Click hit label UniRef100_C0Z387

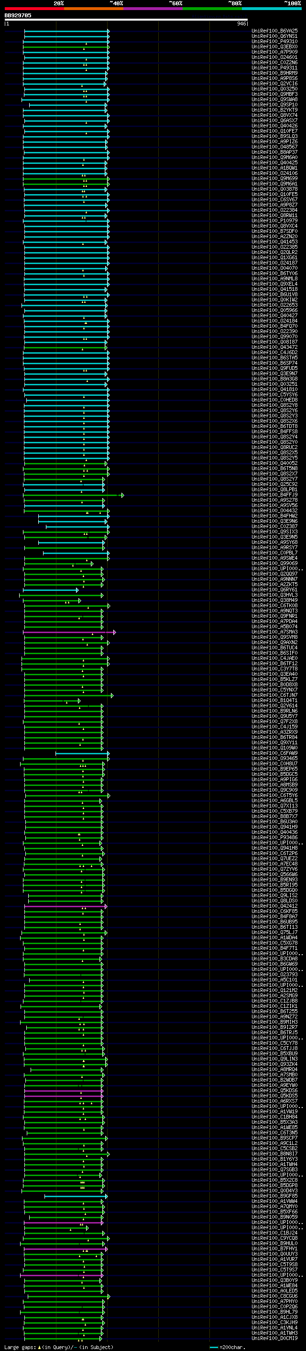(274, 526)
